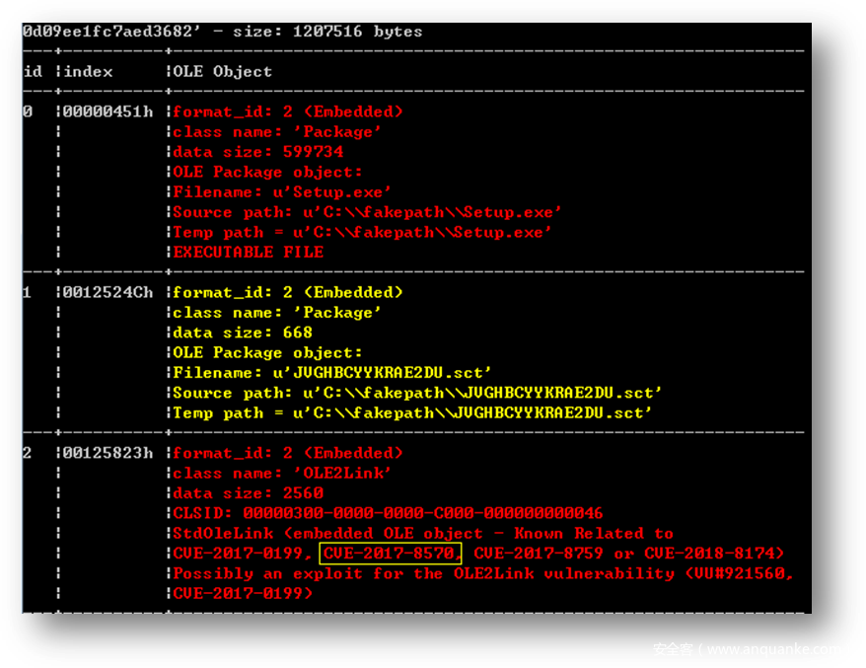Click the 'data size: 599734' line

(257, 152)
